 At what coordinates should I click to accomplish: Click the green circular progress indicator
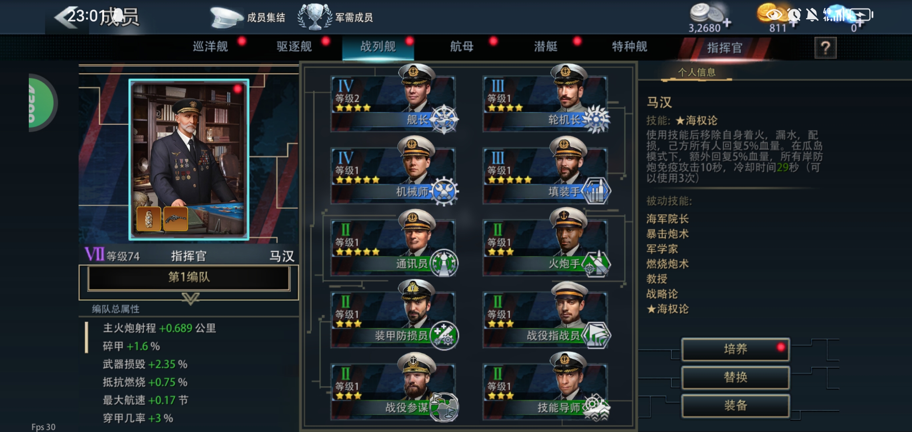click(41, 103)
